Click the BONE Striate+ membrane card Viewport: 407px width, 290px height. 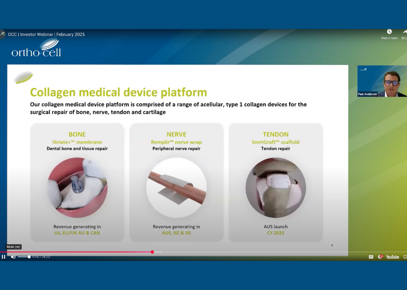pos(77,182)
